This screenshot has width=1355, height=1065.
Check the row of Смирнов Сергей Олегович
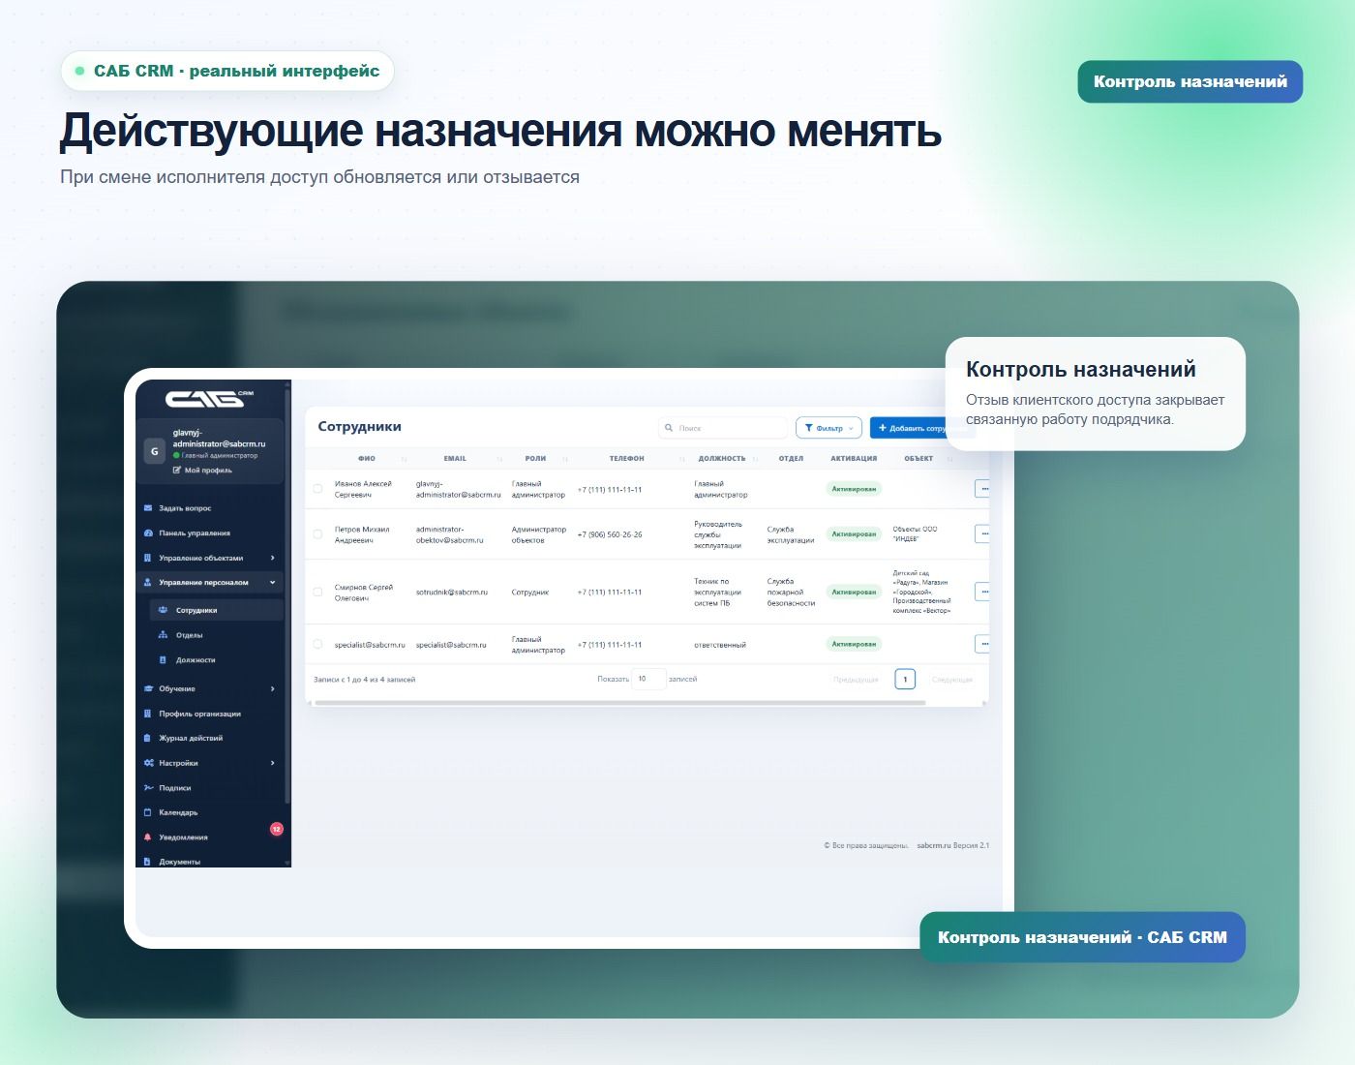pos(317,592)
